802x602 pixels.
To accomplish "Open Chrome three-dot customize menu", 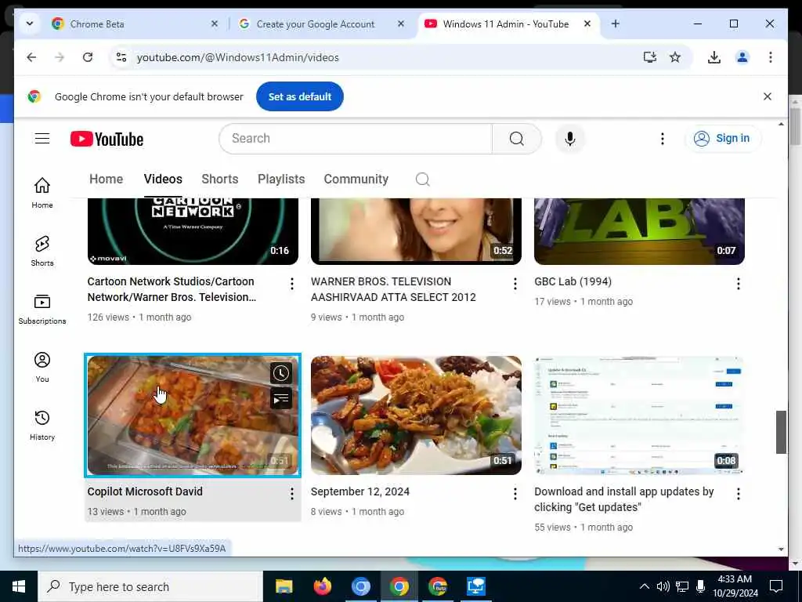I will (x=771, y=57).
